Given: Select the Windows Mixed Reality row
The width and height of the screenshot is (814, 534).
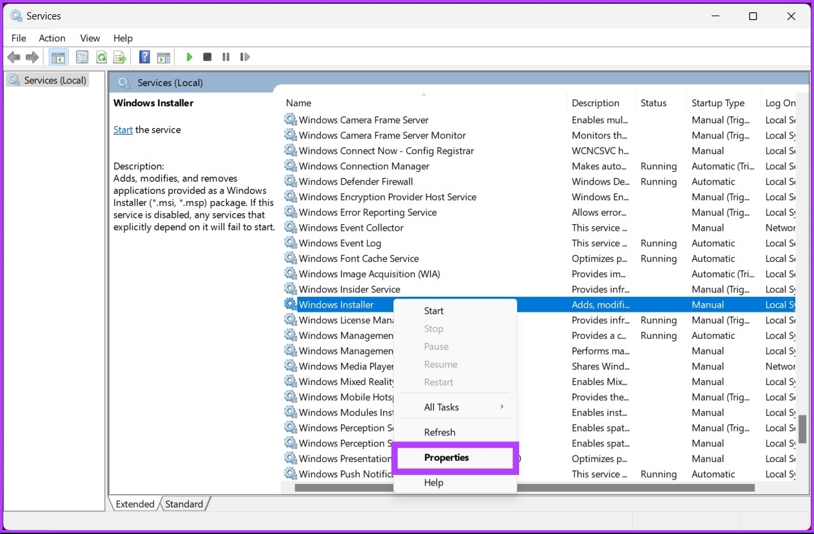Looking at the screenshot, I should 540,382.
